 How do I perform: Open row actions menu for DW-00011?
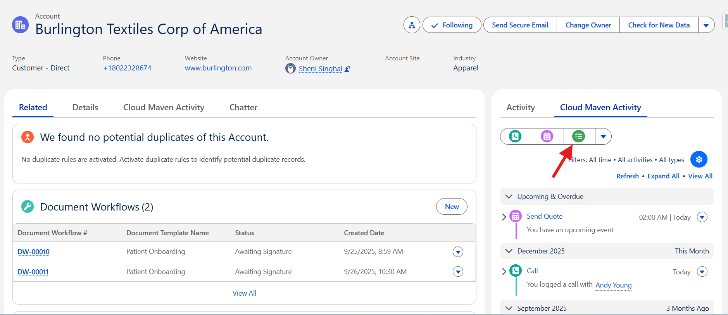[458, 272]
